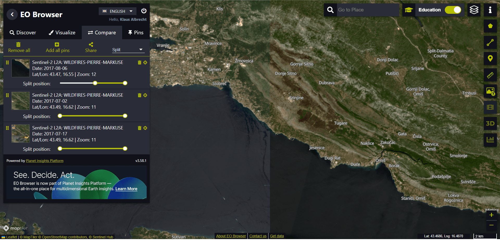
Task: Switch to the Visualize tab
Action: [62, 32]
